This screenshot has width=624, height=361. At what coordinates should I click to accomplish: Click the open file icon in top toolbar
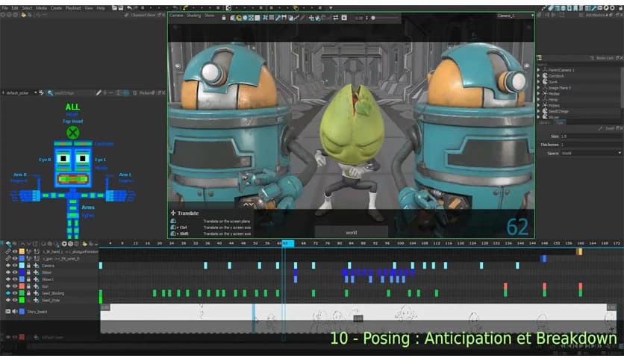click(115, 8)
